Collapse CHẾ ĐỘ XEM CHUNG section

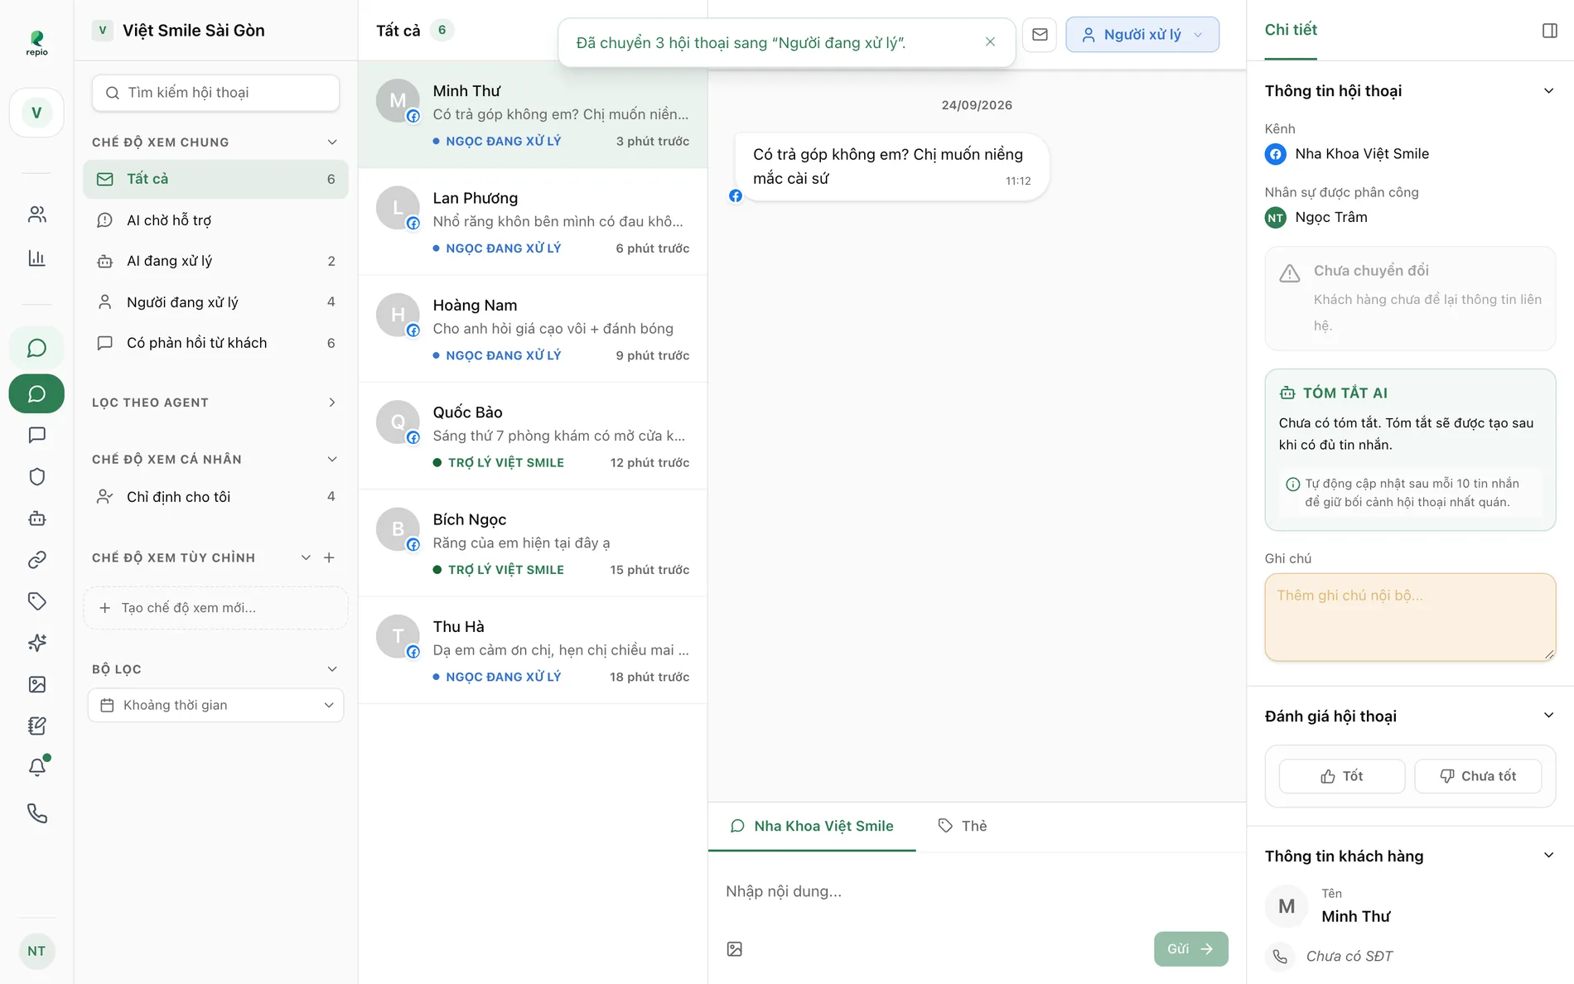pyautogui.click(x=332, y=142)
